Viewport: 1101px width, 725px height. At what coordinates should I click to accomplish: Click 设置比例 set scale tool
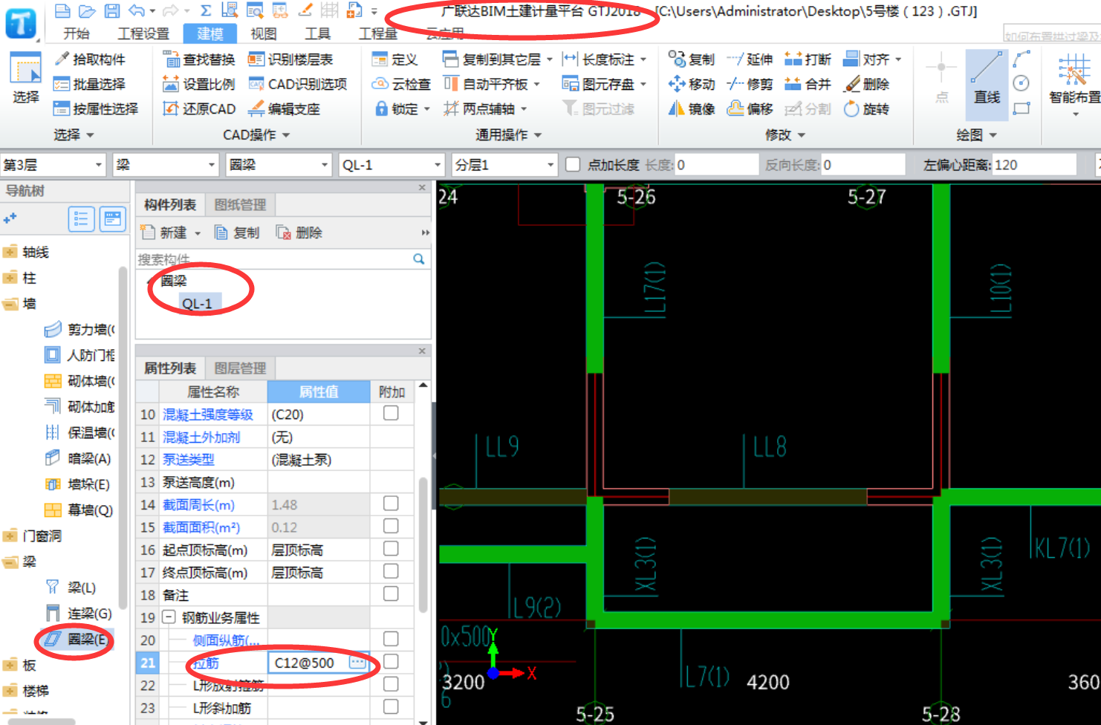[x=199, y=84]
